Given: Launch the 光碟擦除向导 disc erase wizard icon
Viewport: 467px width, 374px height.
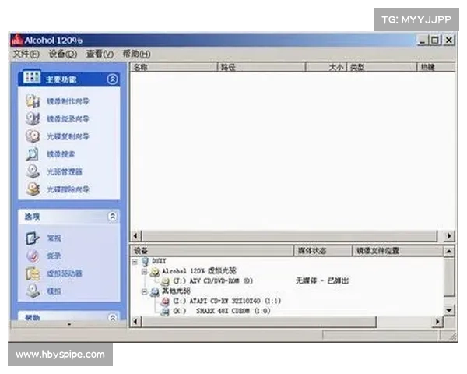Looking at the screenshot, I should (x=33, y=189).
